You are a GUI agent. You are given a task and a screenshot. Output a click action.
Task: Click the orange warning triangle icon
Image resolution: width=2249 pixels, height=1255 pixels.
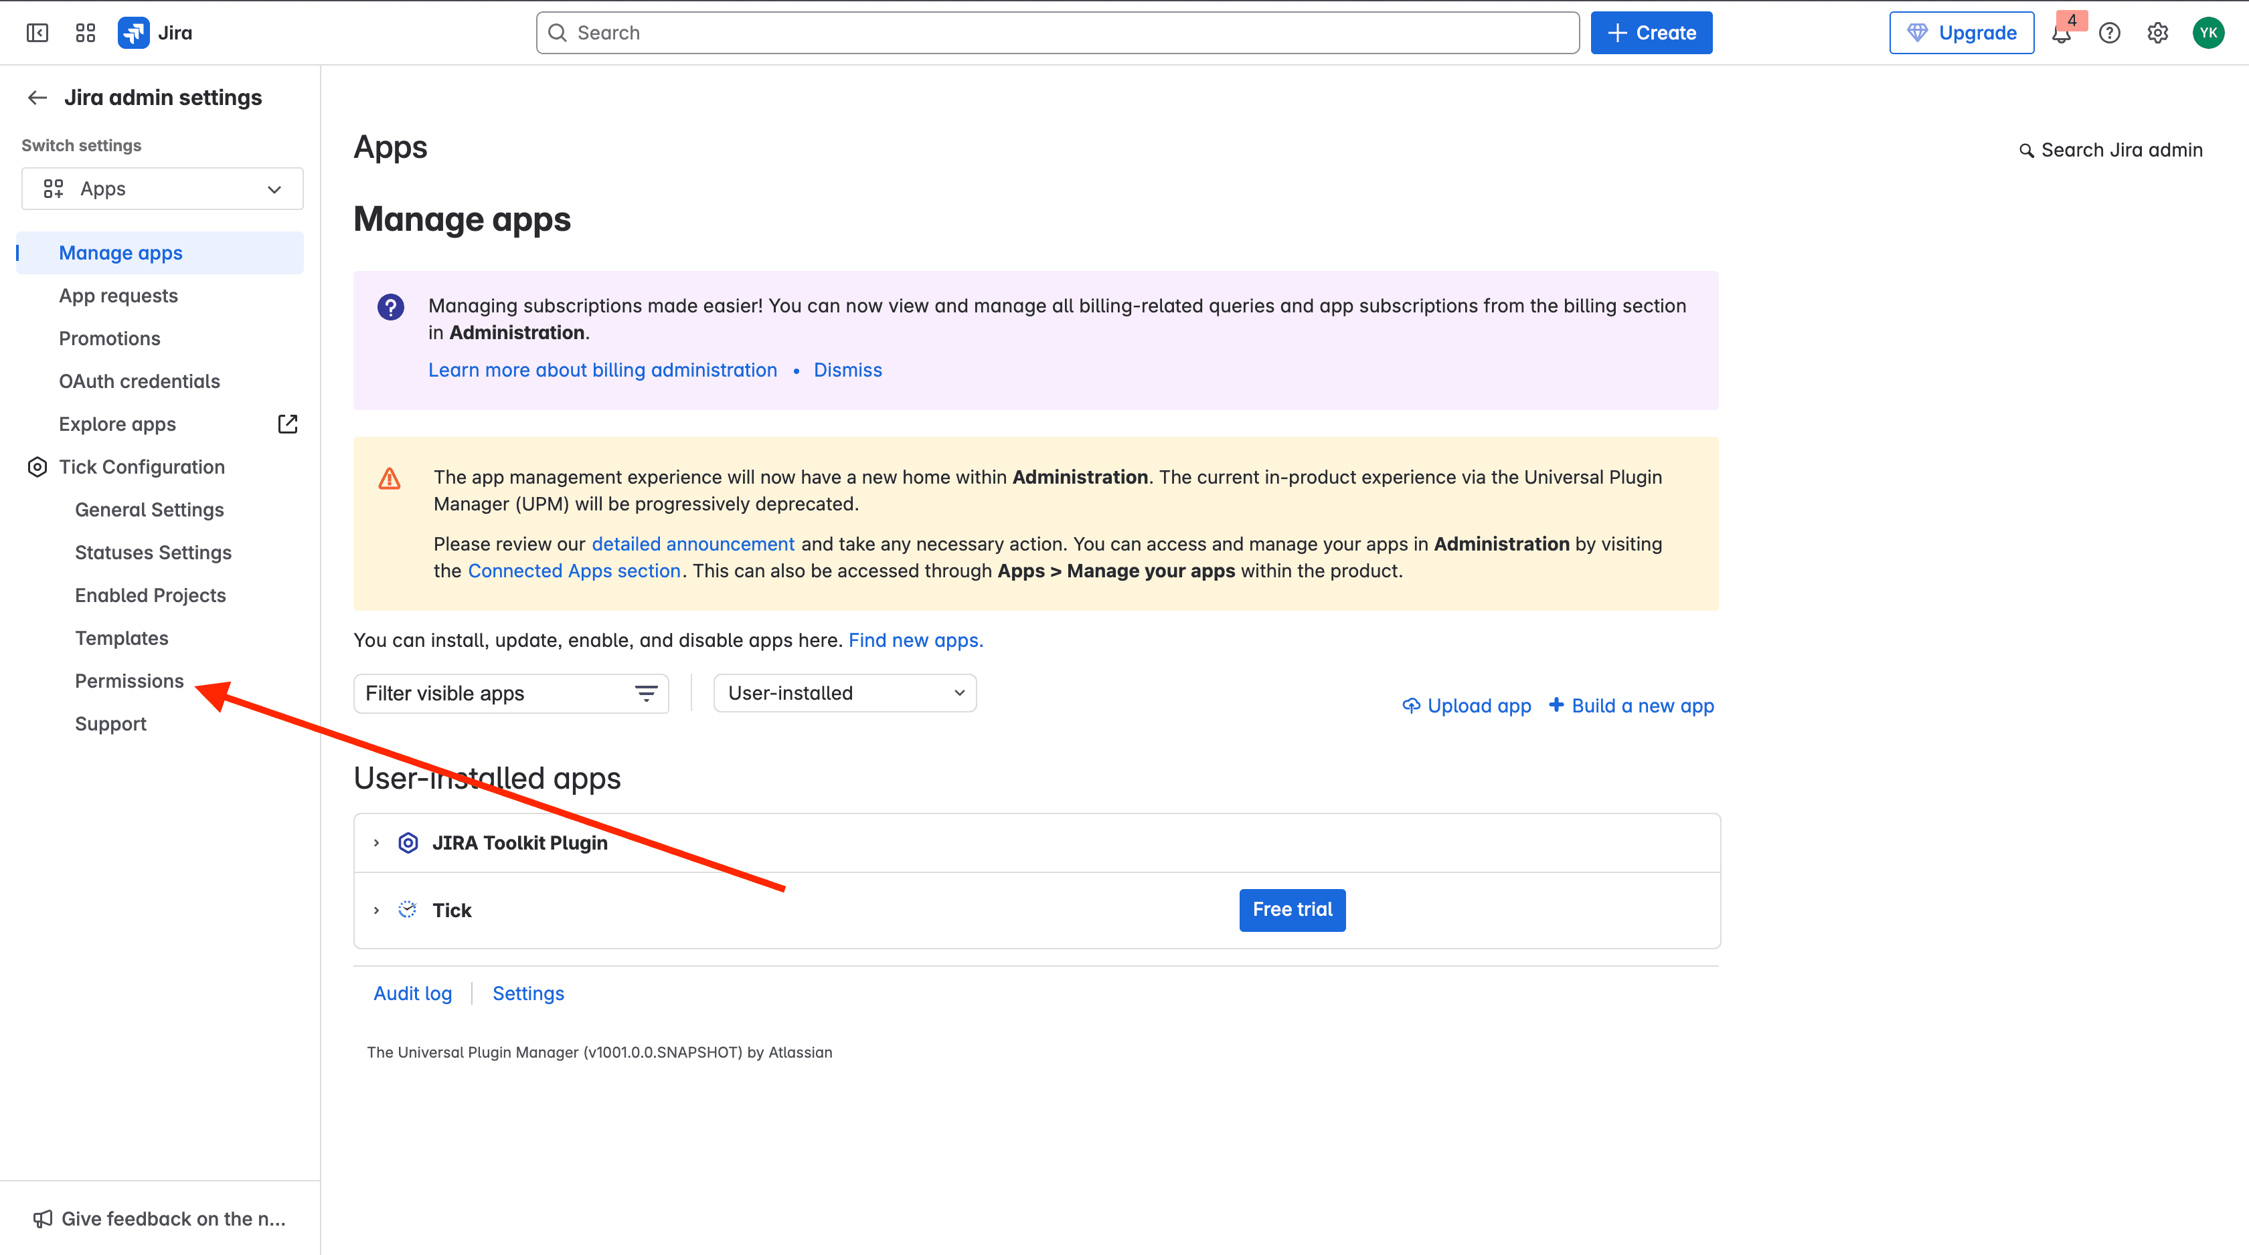[390, 478]
